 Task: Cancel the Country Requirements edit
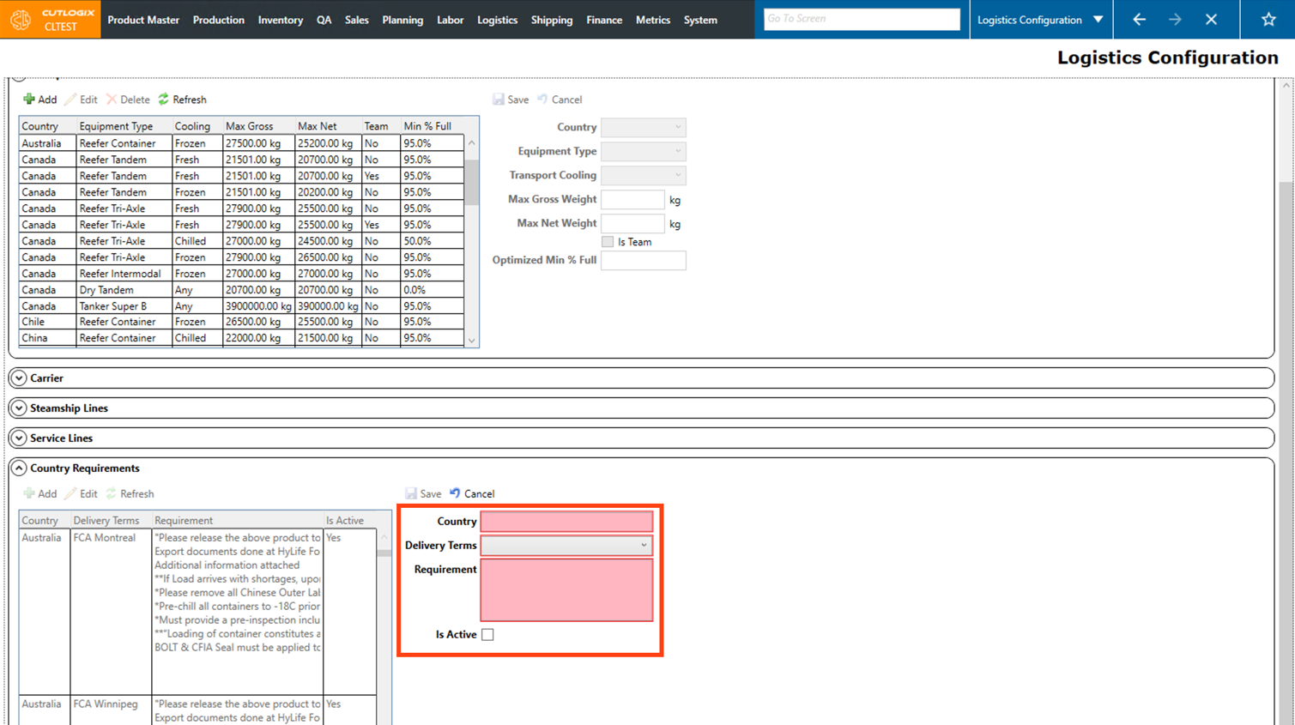pyautogui.click(x=472, y=493)
